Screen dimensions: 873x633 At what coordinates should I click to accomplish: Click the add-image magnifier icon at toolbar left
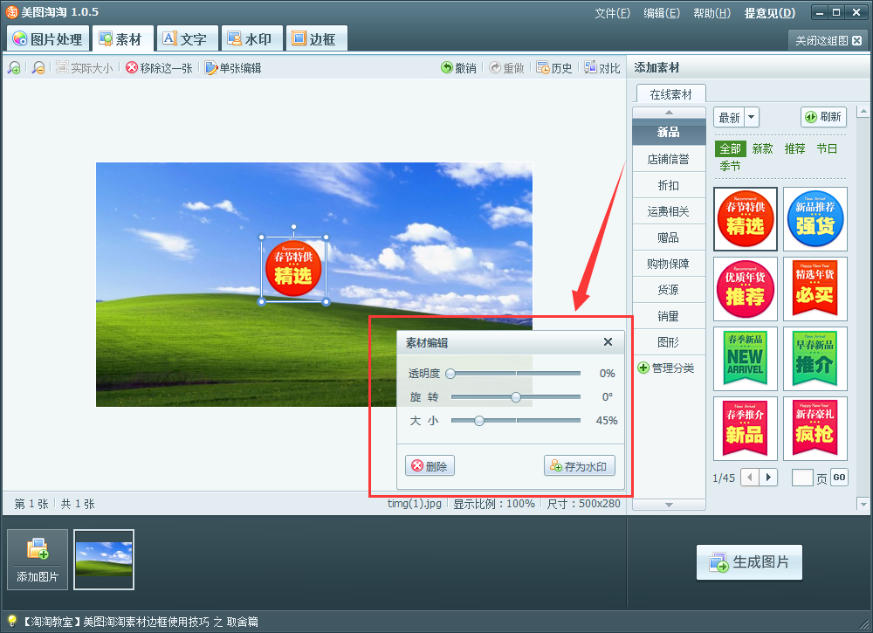pos(14,67)
